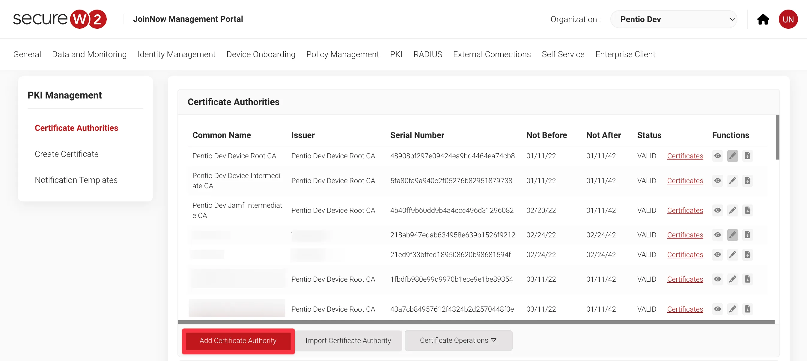The width and height of the screenshot is (807, 361).
Task: View the Pentio Dev Jamf Intermediate CA (eye icon)
Action: pos(717,210)
